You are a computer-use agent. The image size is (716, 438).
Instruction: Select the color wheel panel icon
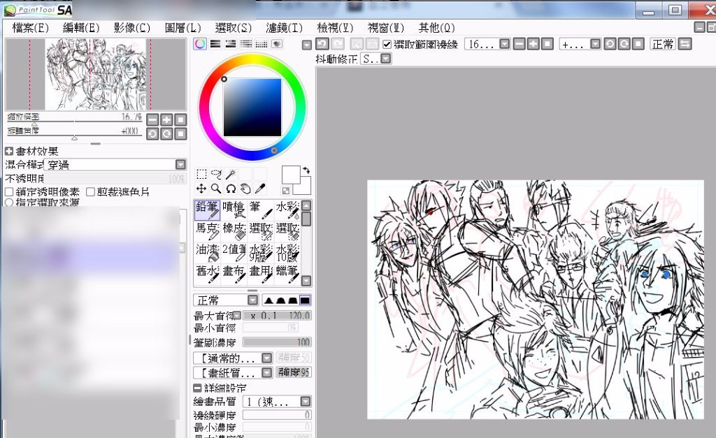click(x=199, y=44)
